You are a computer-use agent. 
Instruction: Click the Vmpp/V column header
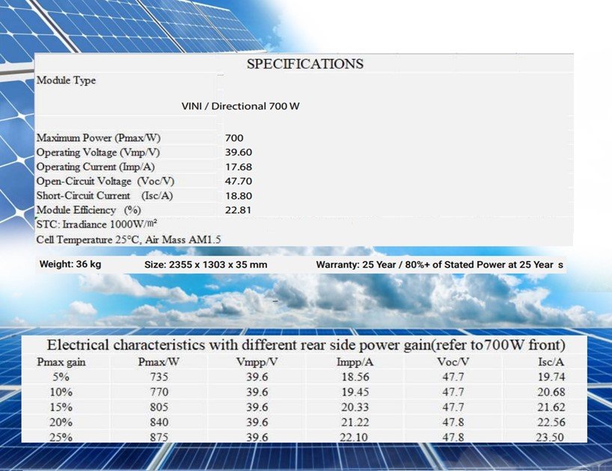click(x=257, y=362)
